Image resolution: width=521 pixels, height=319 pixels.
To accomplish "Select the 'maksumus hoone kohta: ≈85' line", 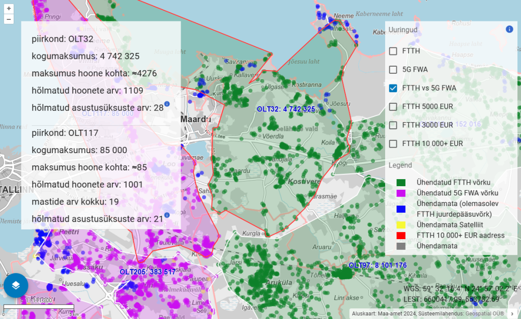I will pyautogui.click(x=89, y=167).
